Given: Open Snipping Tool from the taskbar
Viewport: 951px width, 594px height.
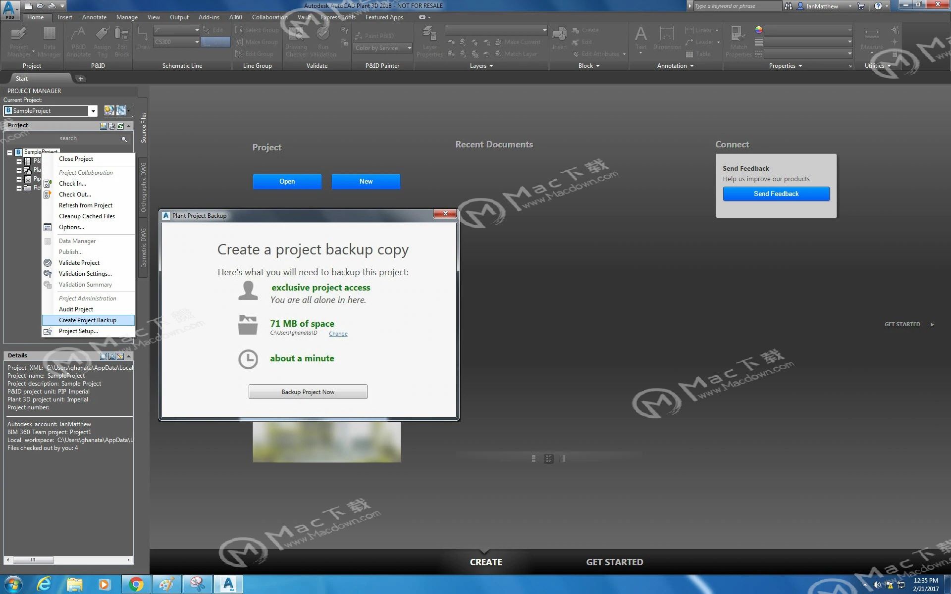Looking at the screenshot, I should click(198, 585).
